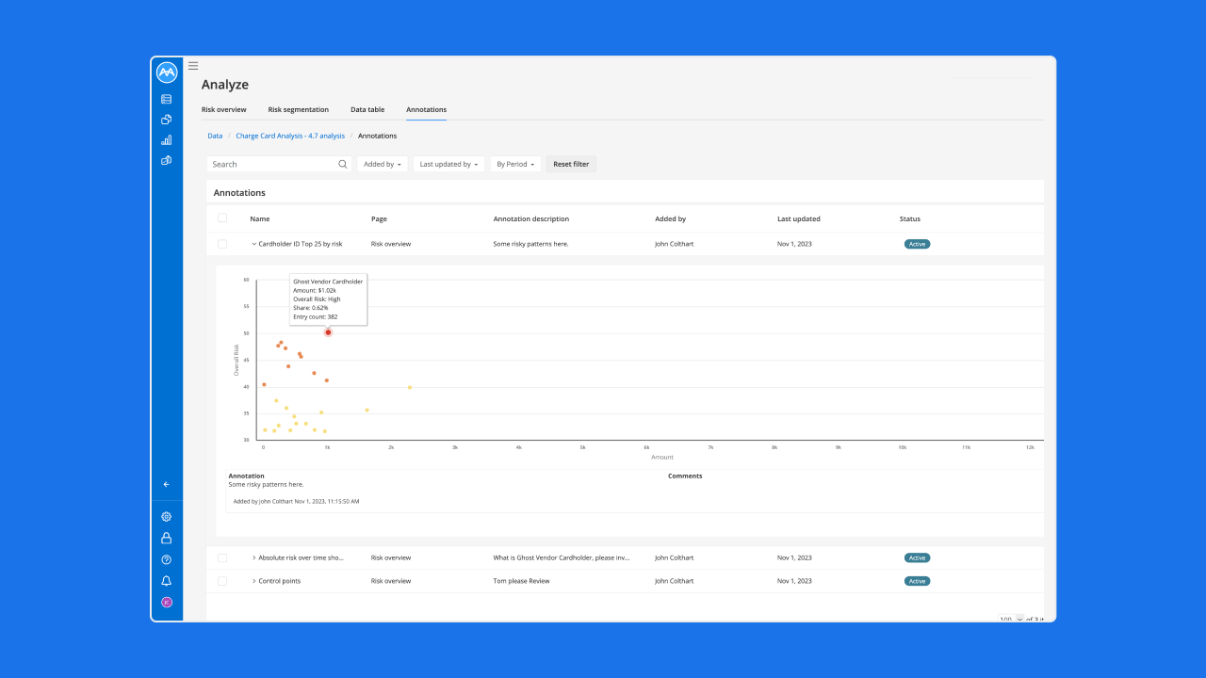
Task: Click 'What is Ghost Vendor Cardholder' description cell
Action: pos(562,557)
